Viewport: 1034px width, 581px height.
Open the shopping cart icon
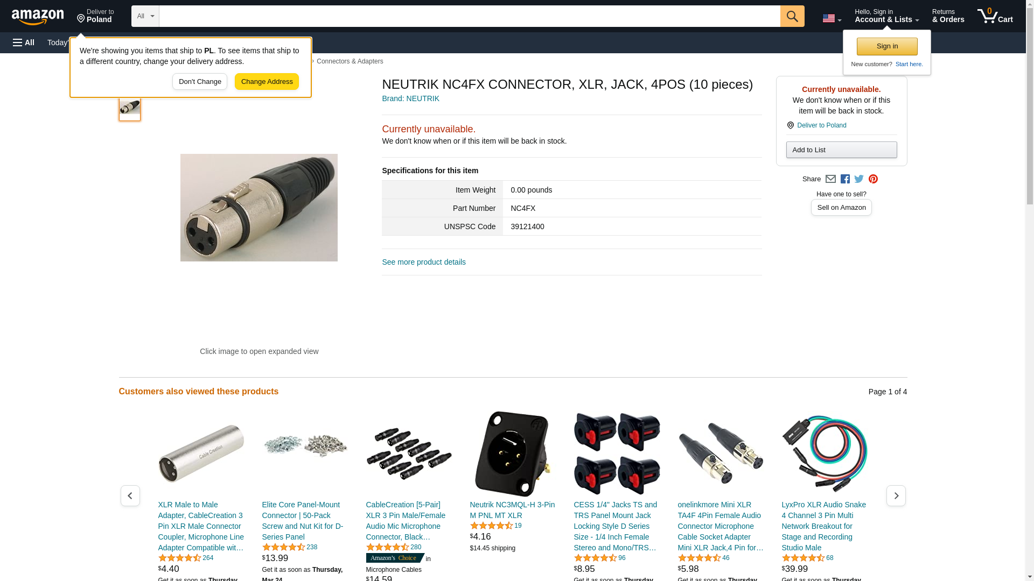pyautogui.click(x=995, y=16)
